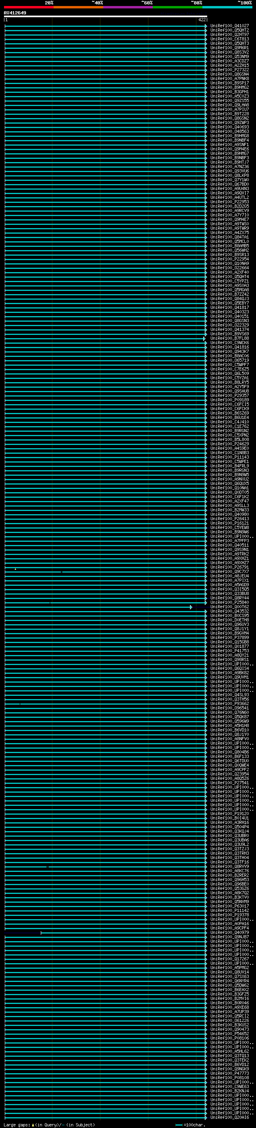Select hit label UniRef100_Q8RY44
256x1128 pixels.
click(x=230, y=598)
